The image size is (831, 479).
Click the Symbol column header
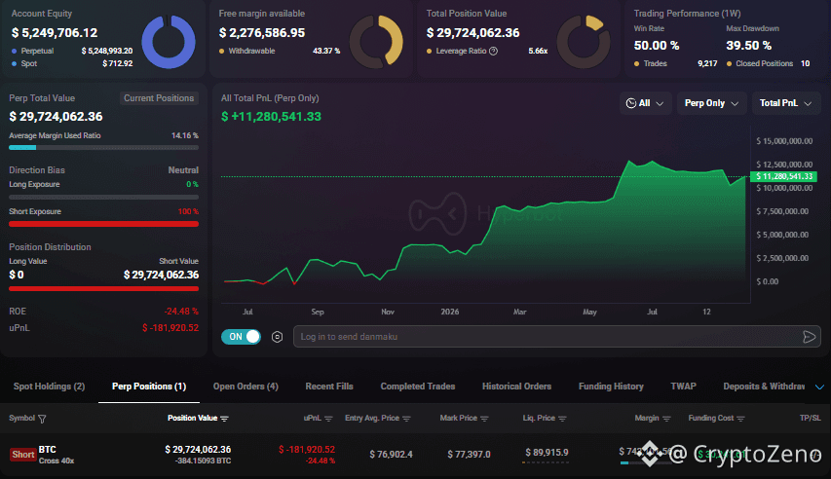[x=21, y=418]
